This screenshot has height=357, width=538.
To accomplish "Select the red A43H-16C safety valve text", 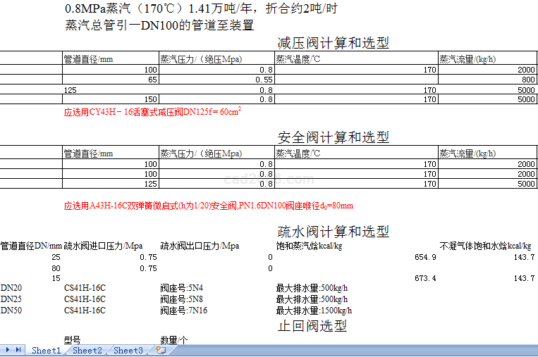I will point(208,206).
